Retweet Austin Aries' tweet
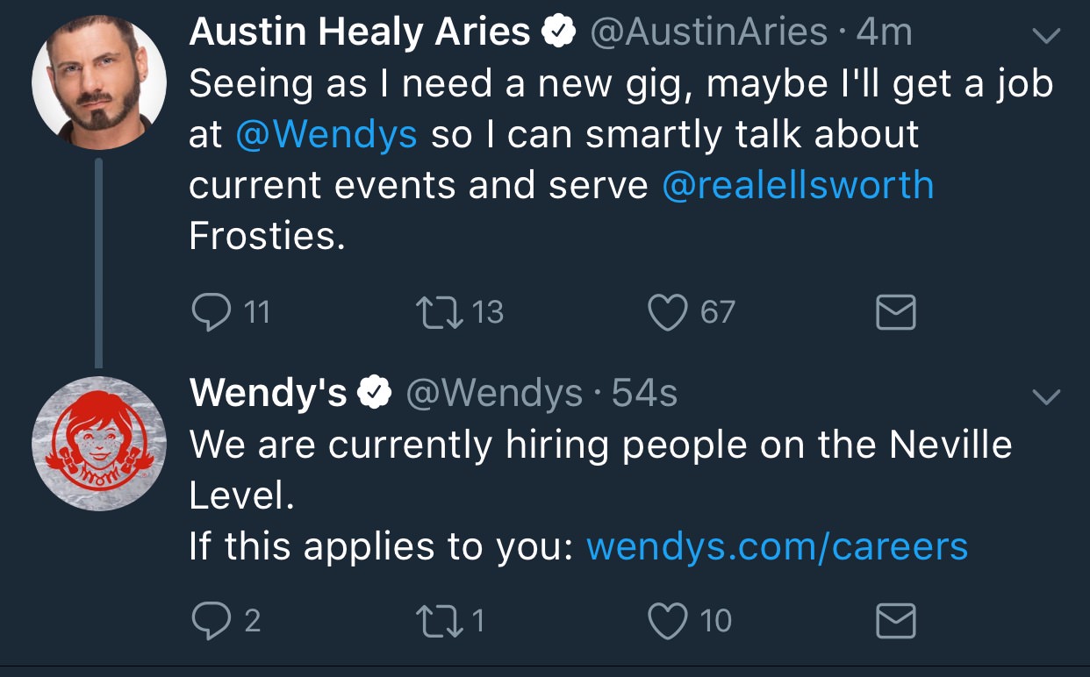This screenshot has width=1090, height=677. point(438,313)
